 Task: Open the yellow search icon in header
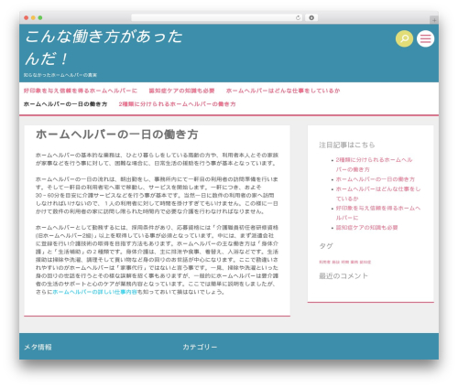[x=404, y=38]
